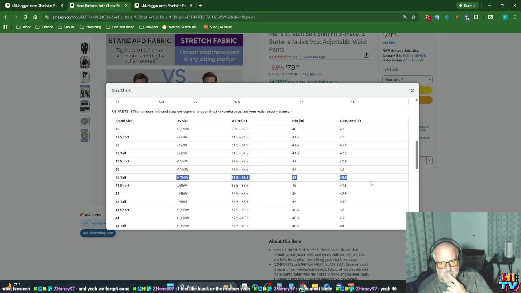Open the Chrome three-dot menu
Image resolution: width=521 pixels, height=293 pixels.
click(514, 17)
